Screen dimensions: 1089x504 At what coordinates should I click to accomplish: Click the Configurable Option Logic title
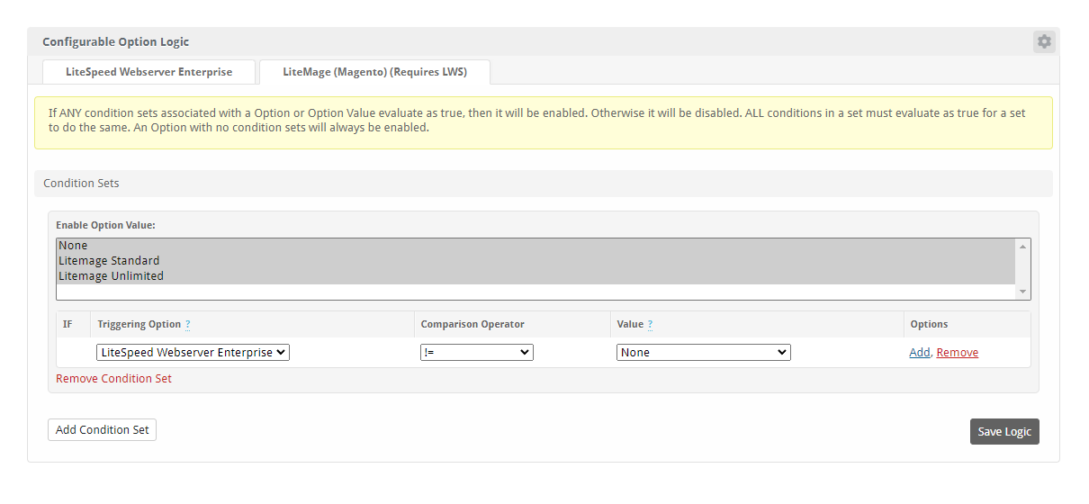point(116,42)
